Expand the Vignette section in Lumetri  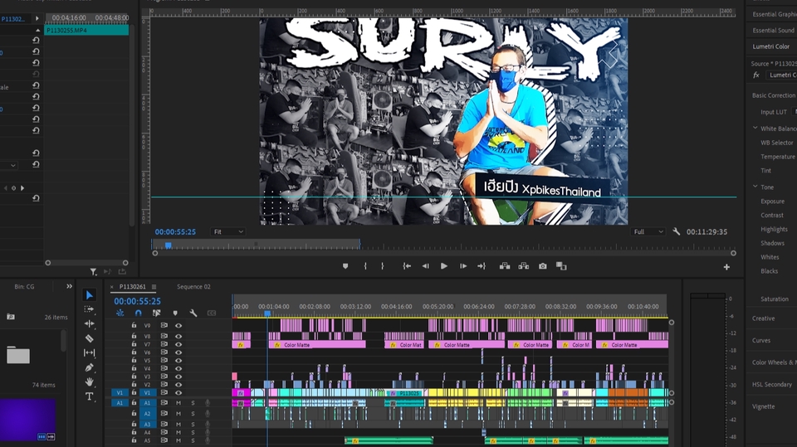pos(764,406)
